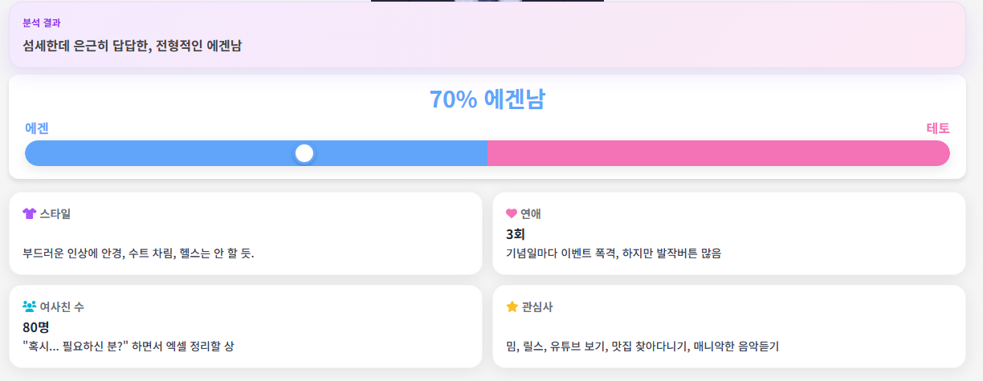Image resolution: width=983 pixels, height=381 pixels.
Task: Click the 테토 label above the bar
Action: (938, 128)
